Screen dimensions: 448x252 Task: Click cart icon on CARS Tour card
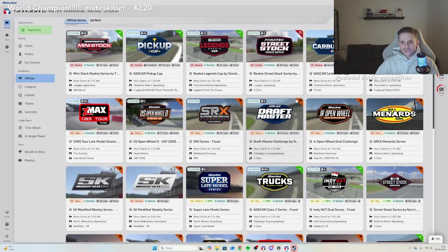tap(120, 101)
